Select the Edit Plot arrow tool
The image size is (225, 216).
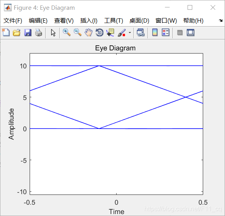click(x=53, y=33)
